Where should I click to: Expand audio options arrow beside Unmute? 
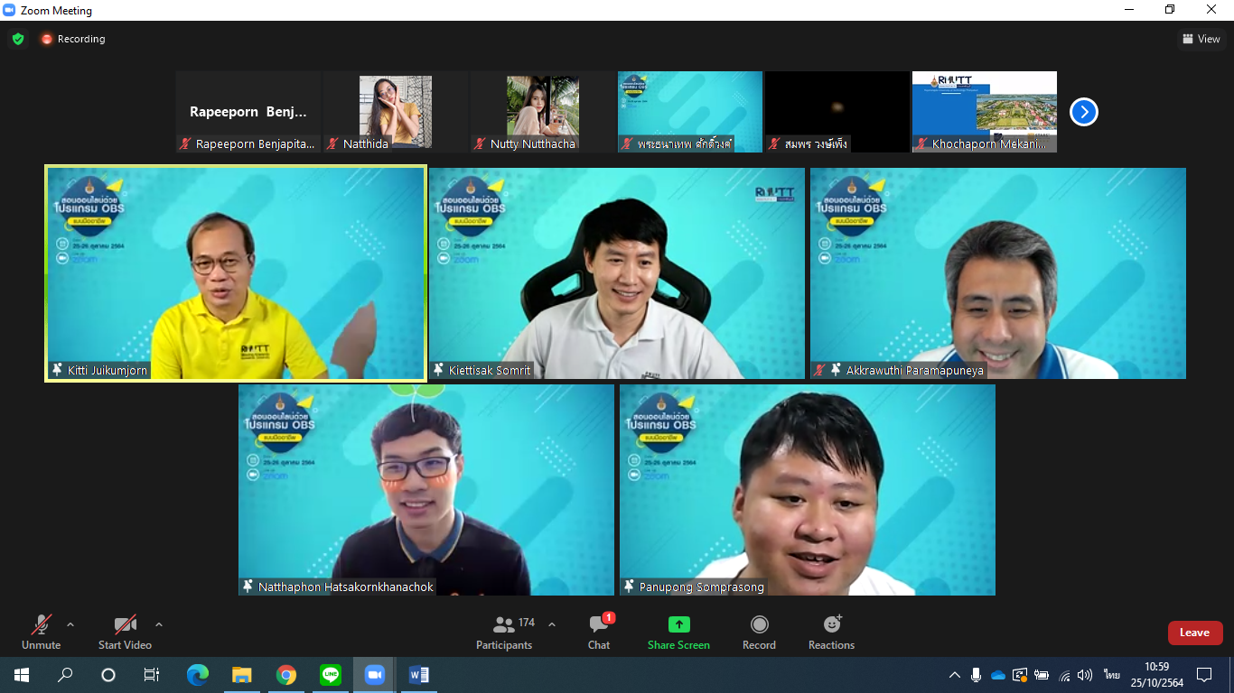tap(70, 624)
